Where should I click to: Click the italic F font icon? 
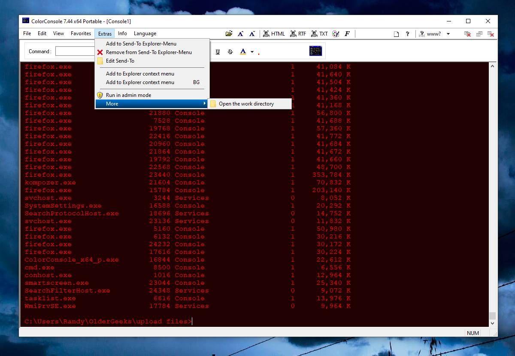[347, 33]
